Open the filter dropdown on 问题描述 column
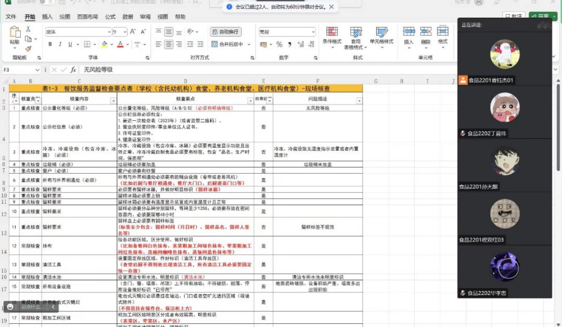Viewport: 562px width, 327px height. [359, 100]
